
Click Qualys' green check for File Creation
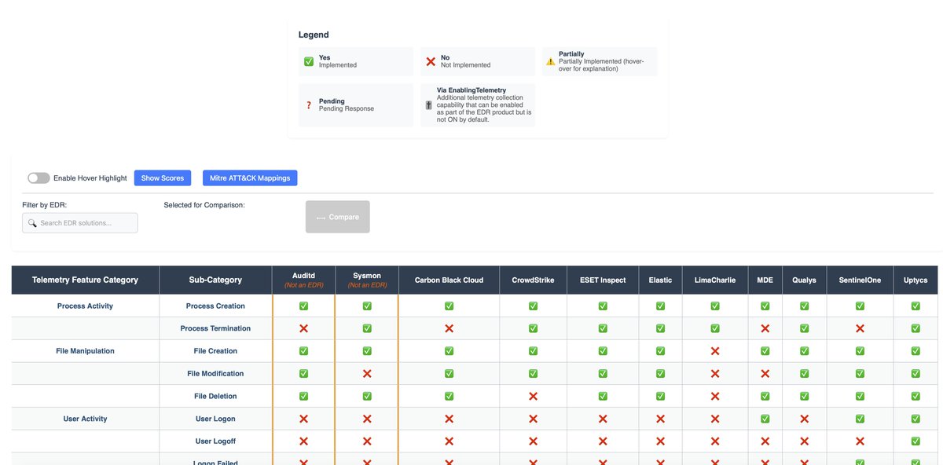pyautogui.click(x=804, y=351)
